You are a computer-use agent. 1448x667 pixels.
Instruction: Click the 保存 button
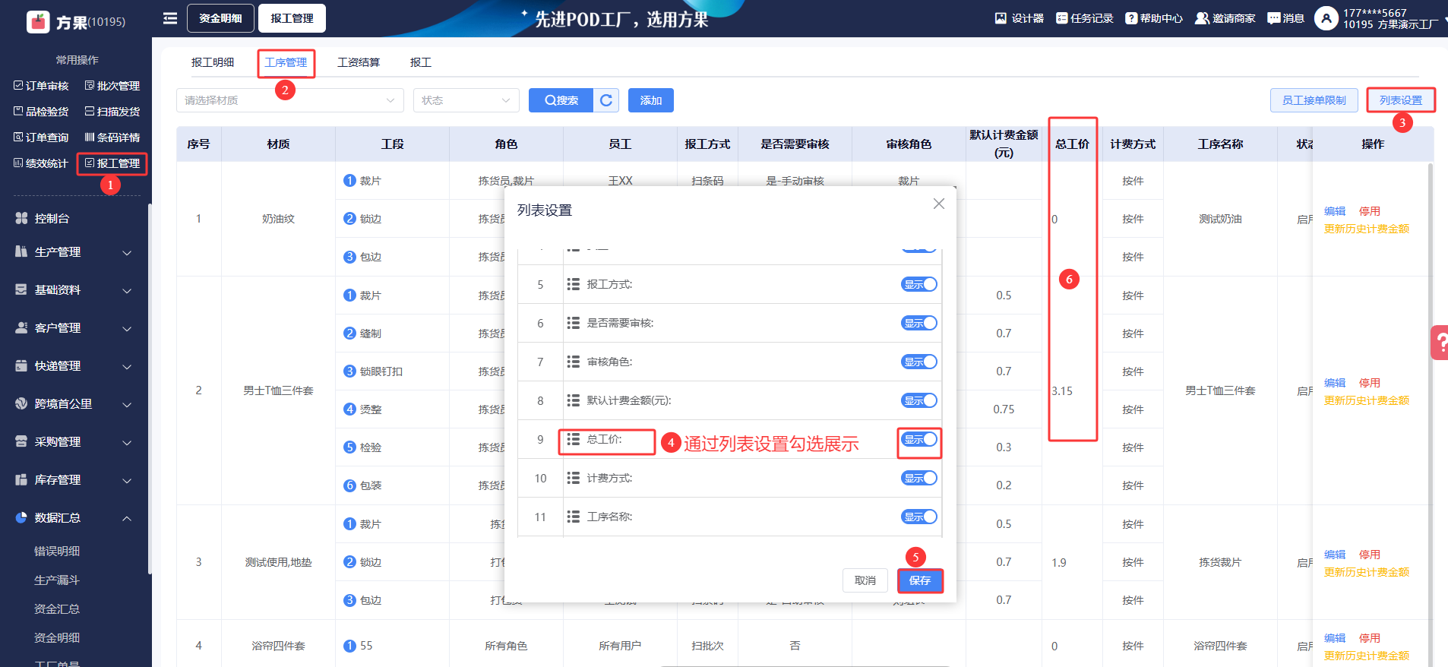(x=920, y=580)
